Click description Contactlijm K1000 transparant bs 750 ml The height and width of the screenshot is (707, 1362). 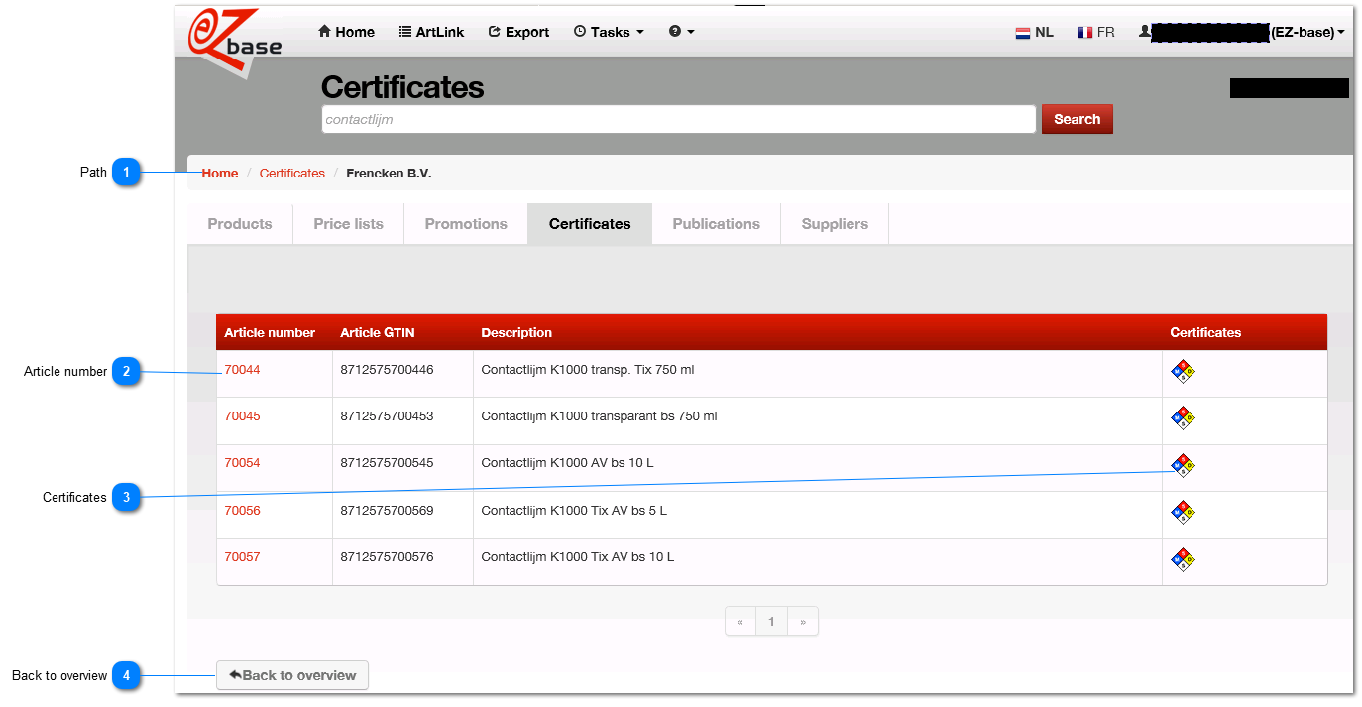599,415
